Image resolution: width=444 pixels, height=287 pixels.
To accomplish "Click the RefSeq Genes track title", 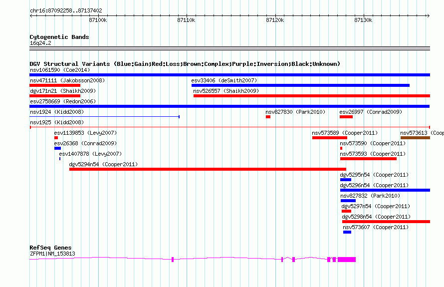I will pos(50,248).
